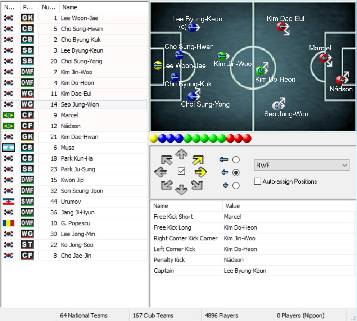Viewport: 357px width, 321px height.
Task: Click GK position badge for Kim Dae-Hwan
Action: [27, 137]
